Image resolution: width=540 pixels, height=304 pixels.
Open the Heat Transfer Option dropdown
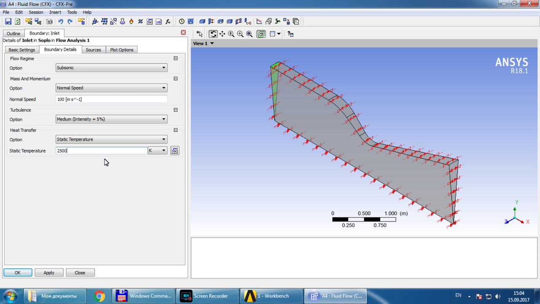tap(111, 139)
